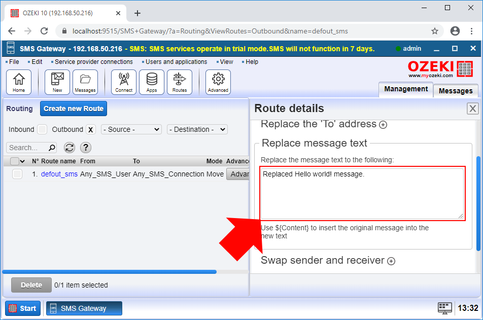Click the SMS Gateway phone icon in header

[11, 48]
